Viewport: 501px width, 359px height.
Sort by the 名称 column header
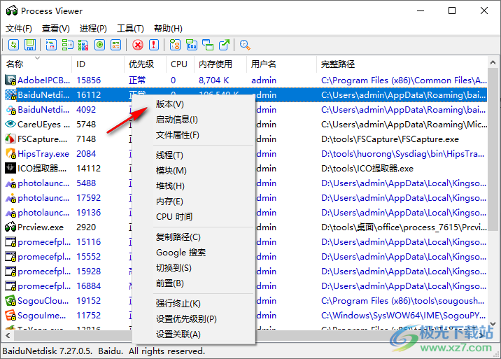coord(37,64)
